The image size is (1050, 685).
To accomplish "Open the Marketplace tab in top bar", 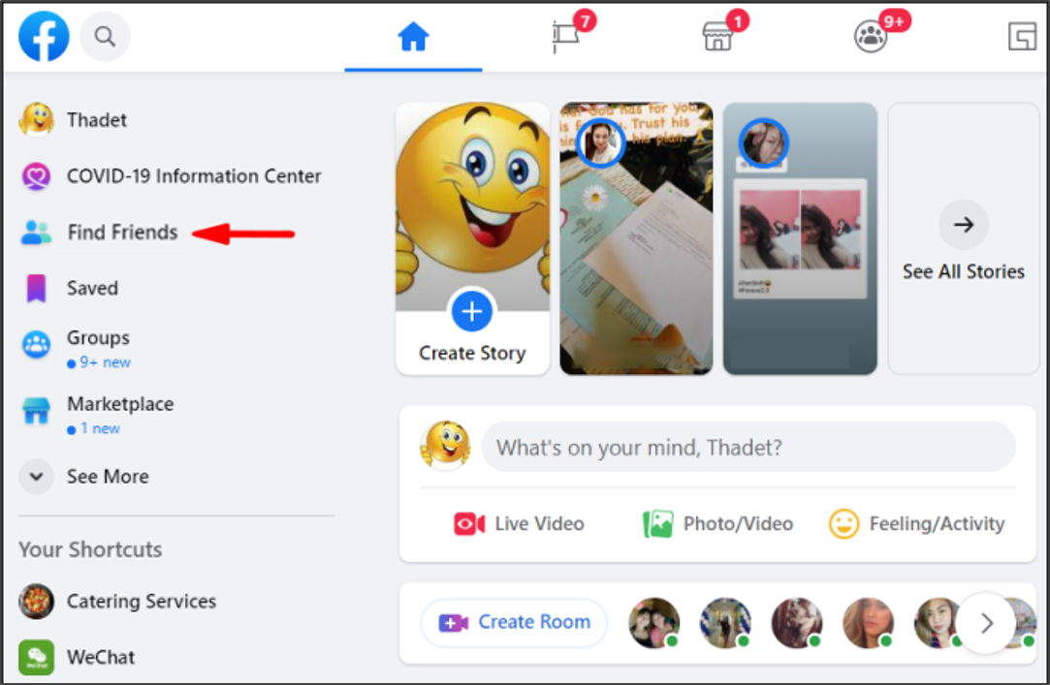I will tap(717, 37).
